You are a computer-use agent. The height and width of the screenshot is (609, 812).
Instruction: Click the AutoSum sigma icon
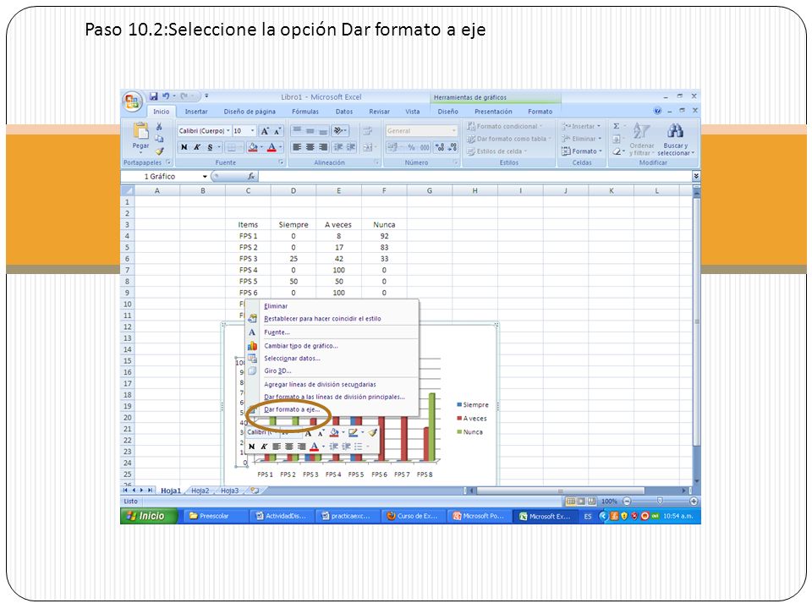(617, 126)
